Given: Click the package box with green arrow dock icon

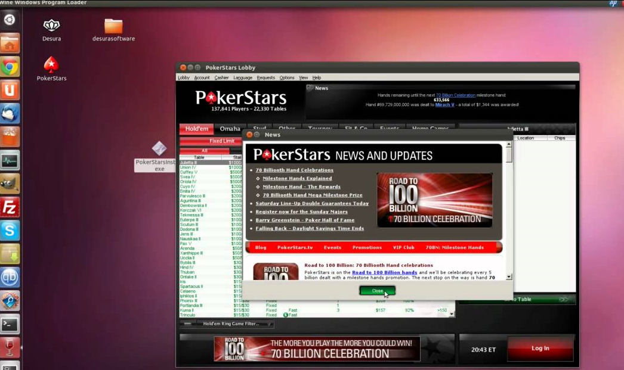Looking at the screenshot, I should coord(10,254).
